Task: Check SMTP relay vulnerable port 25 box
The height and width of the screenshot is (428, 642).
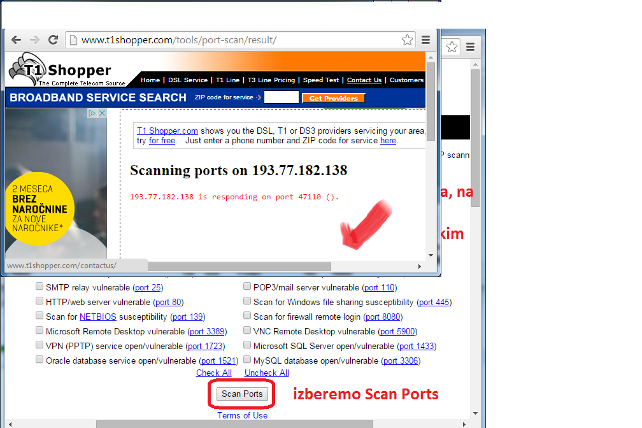Action: click(39, 287)
